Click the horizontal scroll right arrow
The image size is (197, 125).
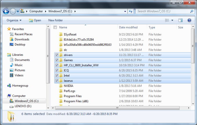189,108
